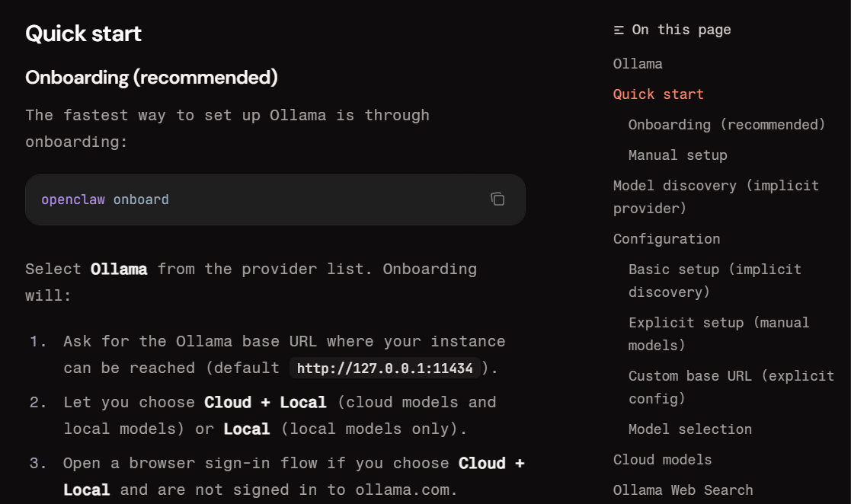
Task: Click the On this page list icon
Action: pos(618,30)
